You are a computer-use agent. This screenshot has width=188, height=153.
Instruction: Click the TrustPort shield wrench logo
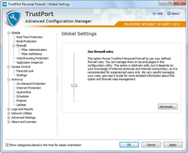pyautogui.click(x=14, y=19)
